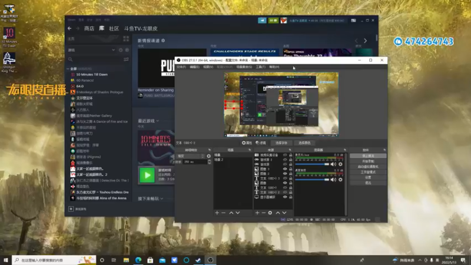Expand Steam 游戏 category dropdown
Screen dimensions: 471x265
113,50
